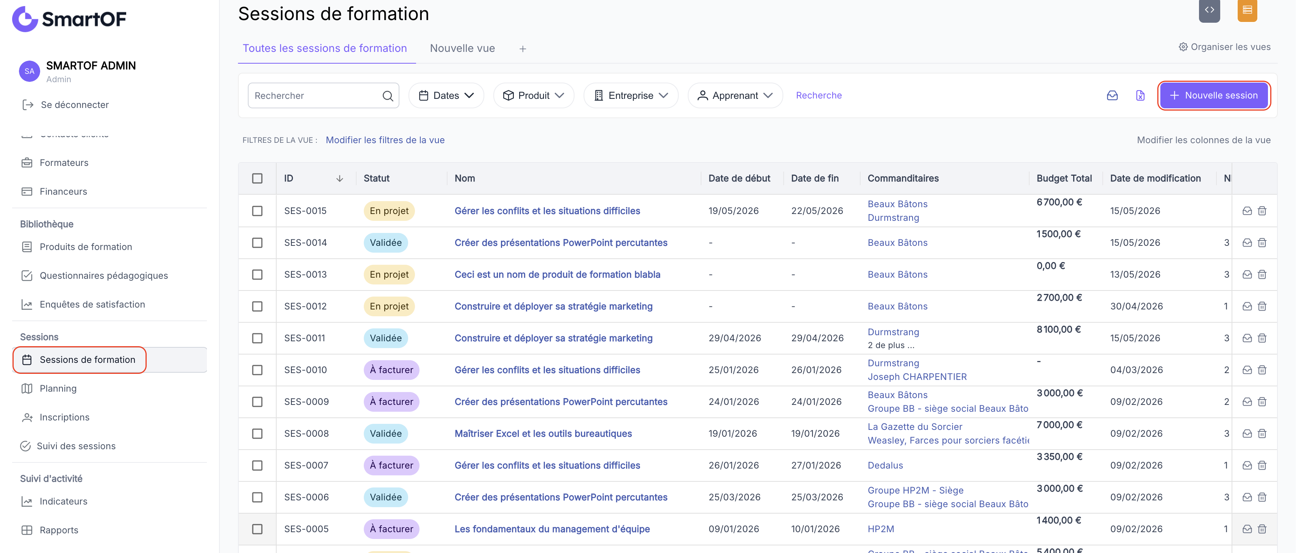The height and width of the screenshot is (553, 1296).
Task: Click the inbox icon for SES-0012
Action: (1247, 306)
